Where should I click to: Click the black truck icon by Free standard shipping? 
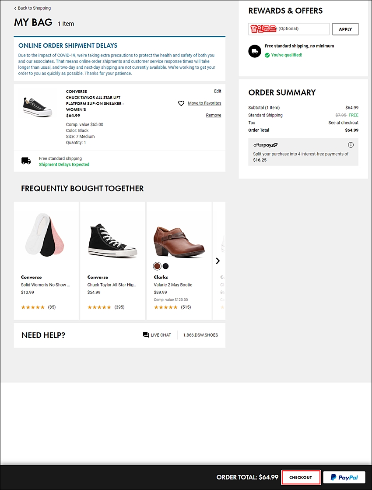pyautogui.click(x=26, y=161)
